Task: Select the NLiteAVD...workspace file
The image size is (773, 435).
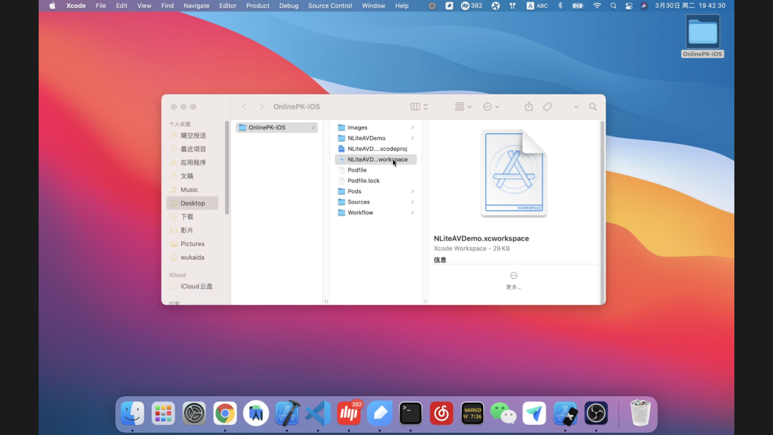Action: point(376,160)
